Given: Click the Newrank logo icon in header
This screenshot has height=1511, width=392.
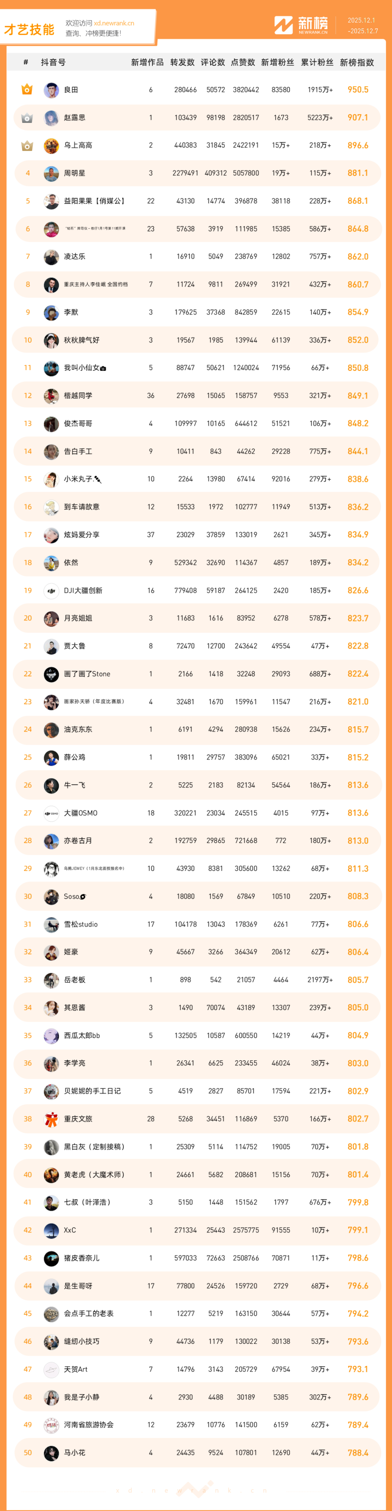Looking at the screenshot, I should click(283, 25).
